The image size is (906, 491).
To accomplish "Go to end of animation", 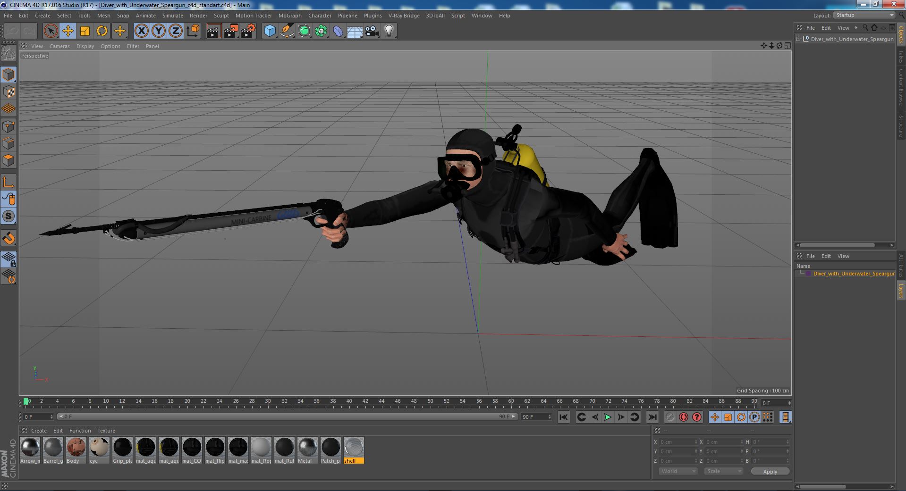I will tap(652, 417).
